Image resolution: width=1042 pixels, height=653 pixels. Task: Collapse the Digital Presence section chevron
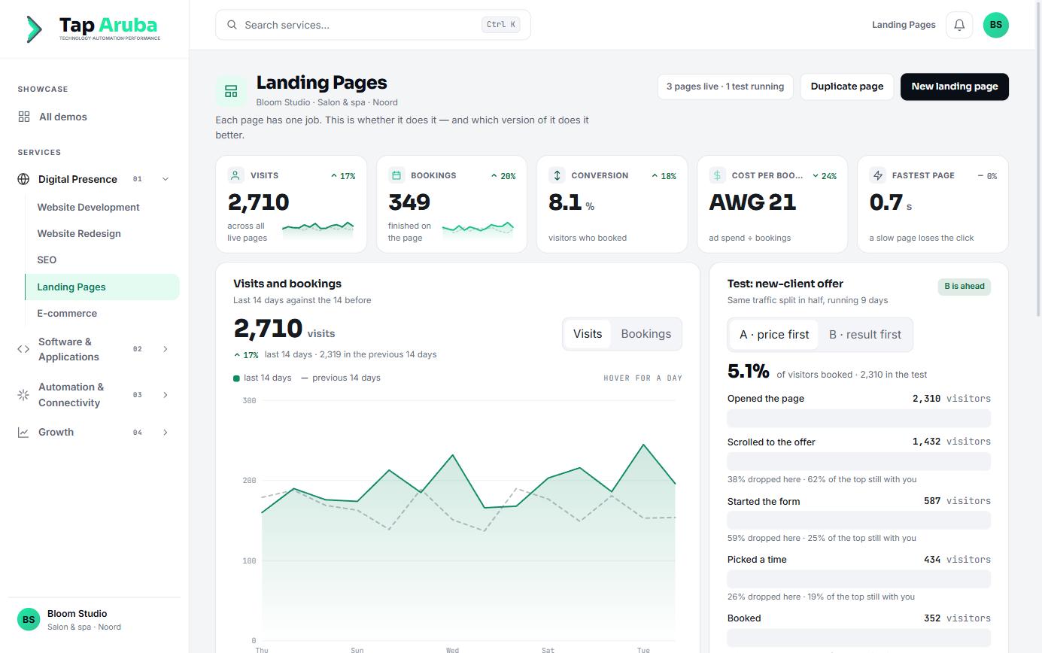click(x=166, y=179)
